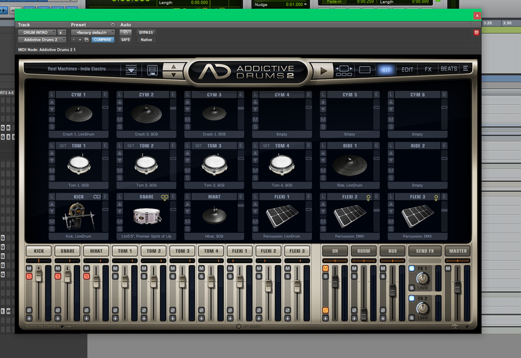The height and width of the screenshot is (358, 521).
Task: Click the red target icon in plugin header
Action: [476, 33]
